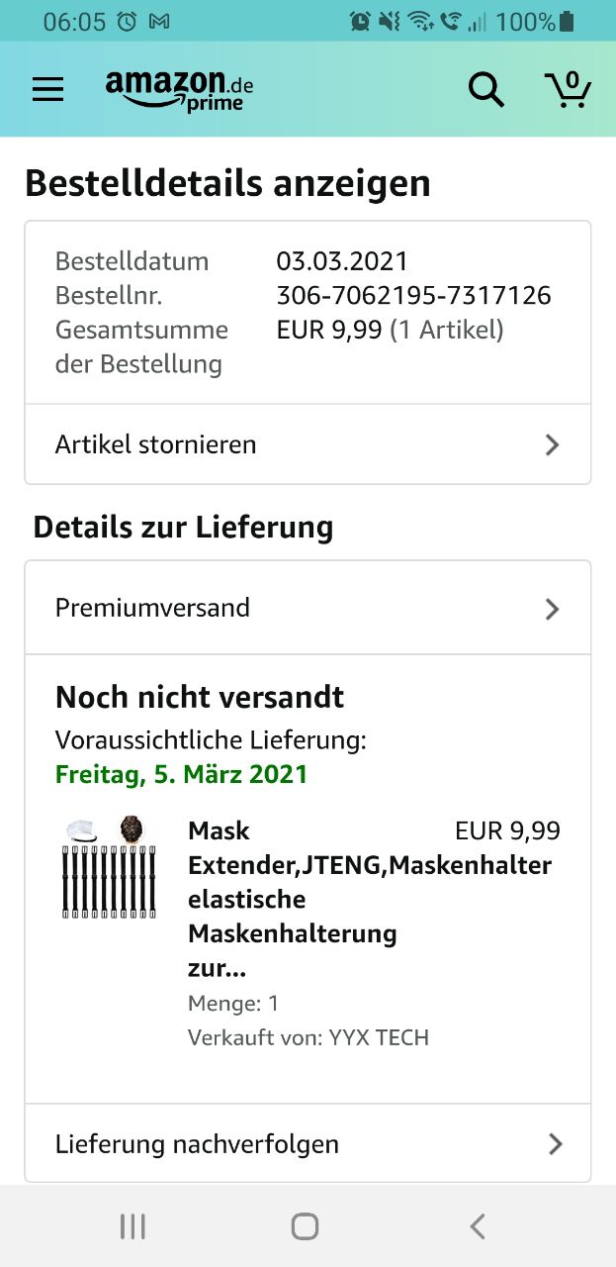The image size is (616, 1267).
Task: Tap the Gmail notification icon in status bar
Action: pyautogui.click(x=158, y=21)
